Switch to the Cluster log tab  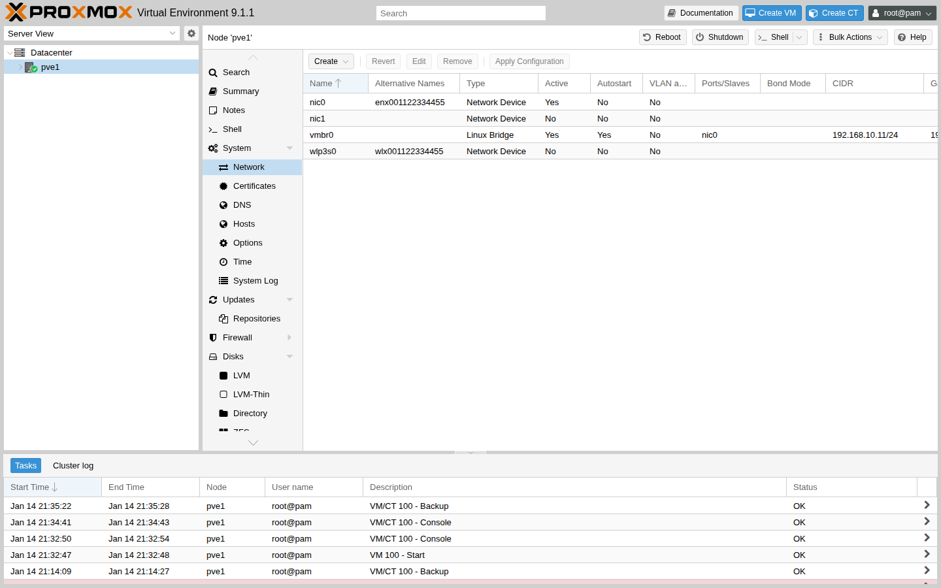[x=73, y=466]
